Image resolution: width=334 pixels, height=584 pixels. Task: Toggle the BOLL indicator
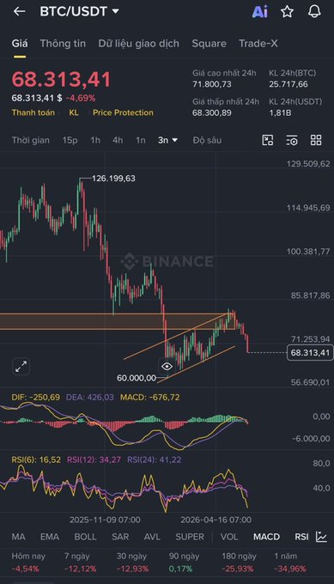(x=85, y=537)
